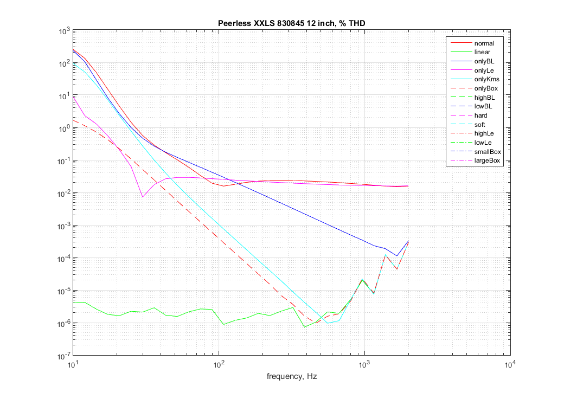Select the "lowLe" legend entry label
The height and width of the screenshot is (399, 564).
[x=483, y=143]
